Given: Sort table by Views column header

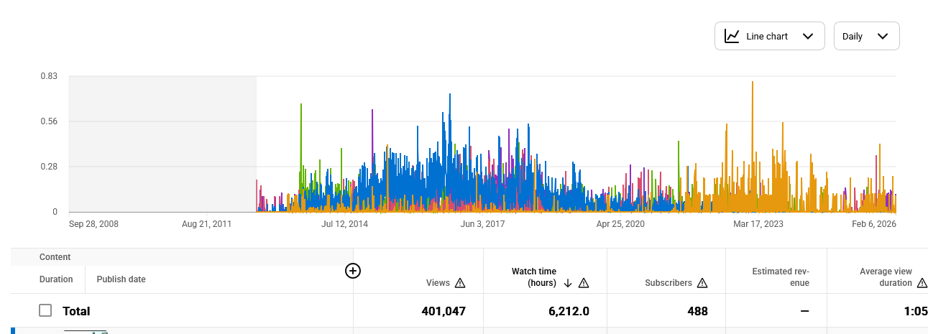Looking at the screenshot, I should [438, 283].
